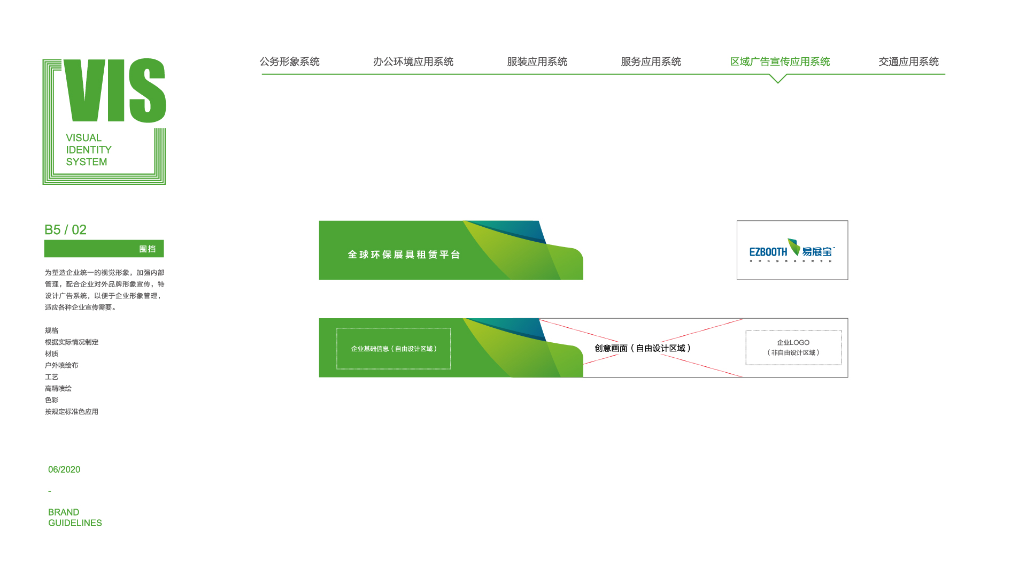This screenshot has width=1011, height=569.
Task: Click the green 围挡 title bar
Action: [x=104, y=249]
